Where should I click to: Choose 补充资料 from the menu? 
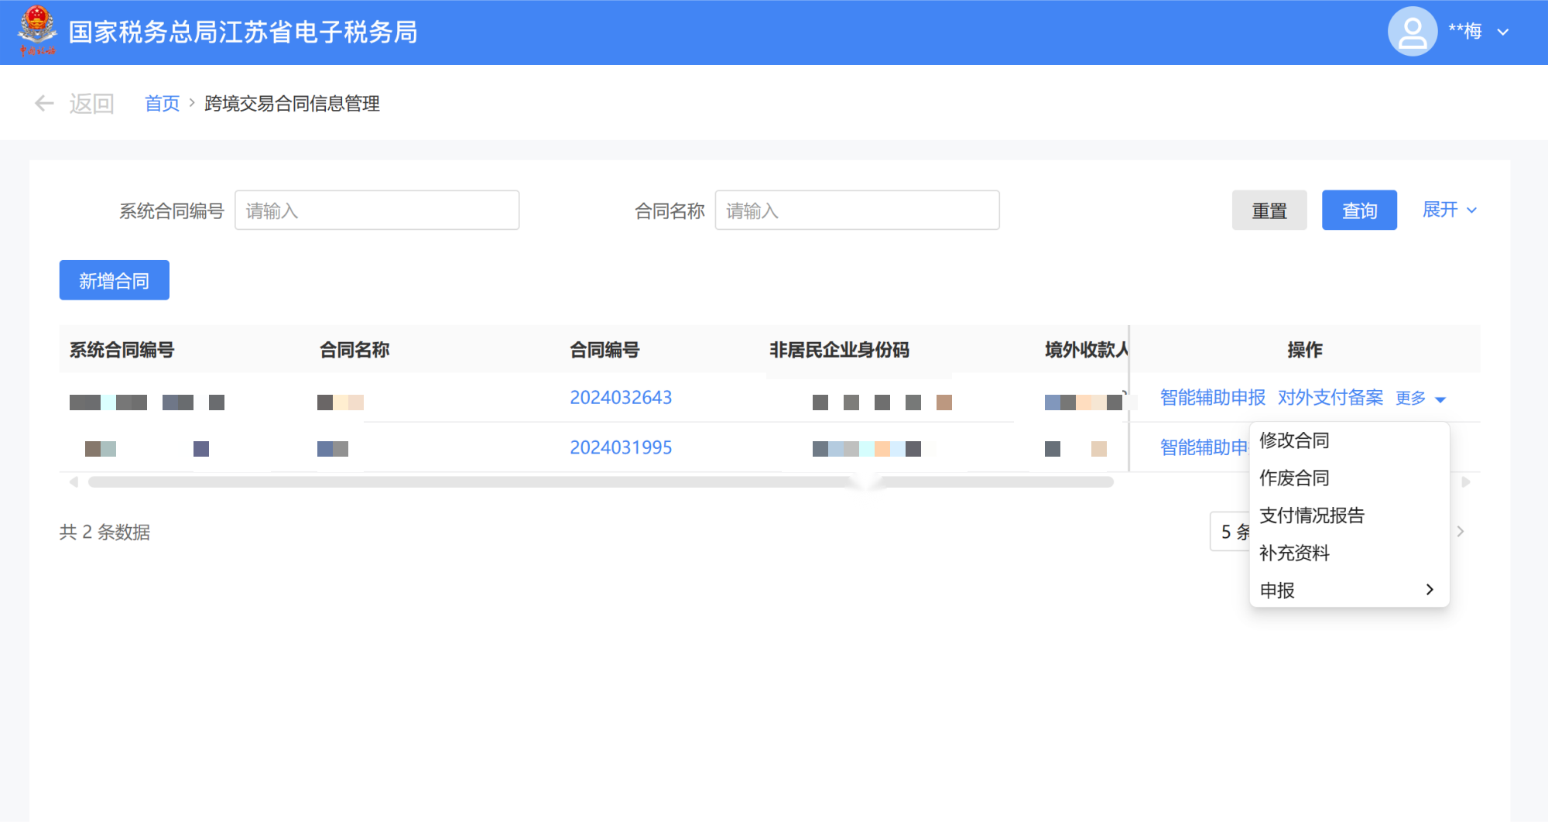pyautogui.click(x=1294, y=553)
